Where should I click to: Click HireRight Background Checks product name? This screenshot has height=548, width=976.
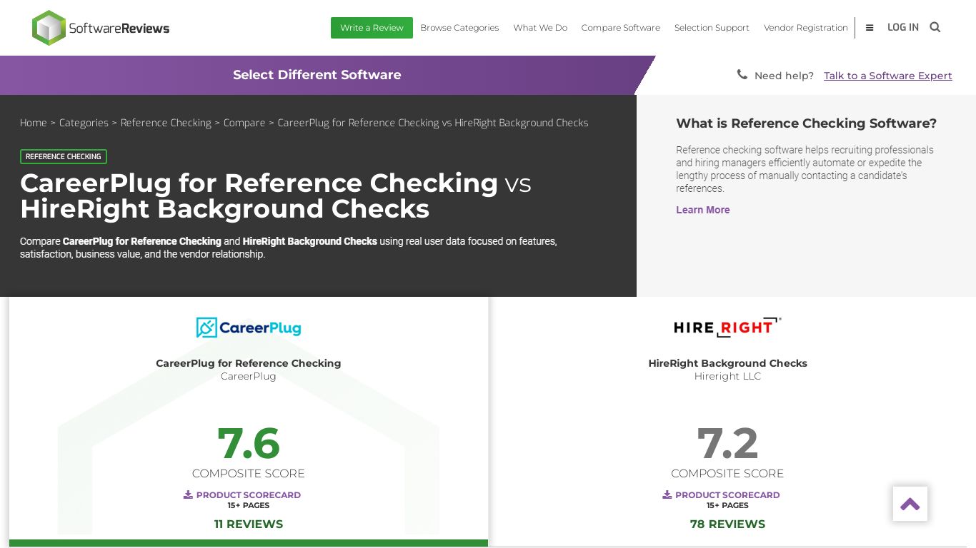coord(727,363)
